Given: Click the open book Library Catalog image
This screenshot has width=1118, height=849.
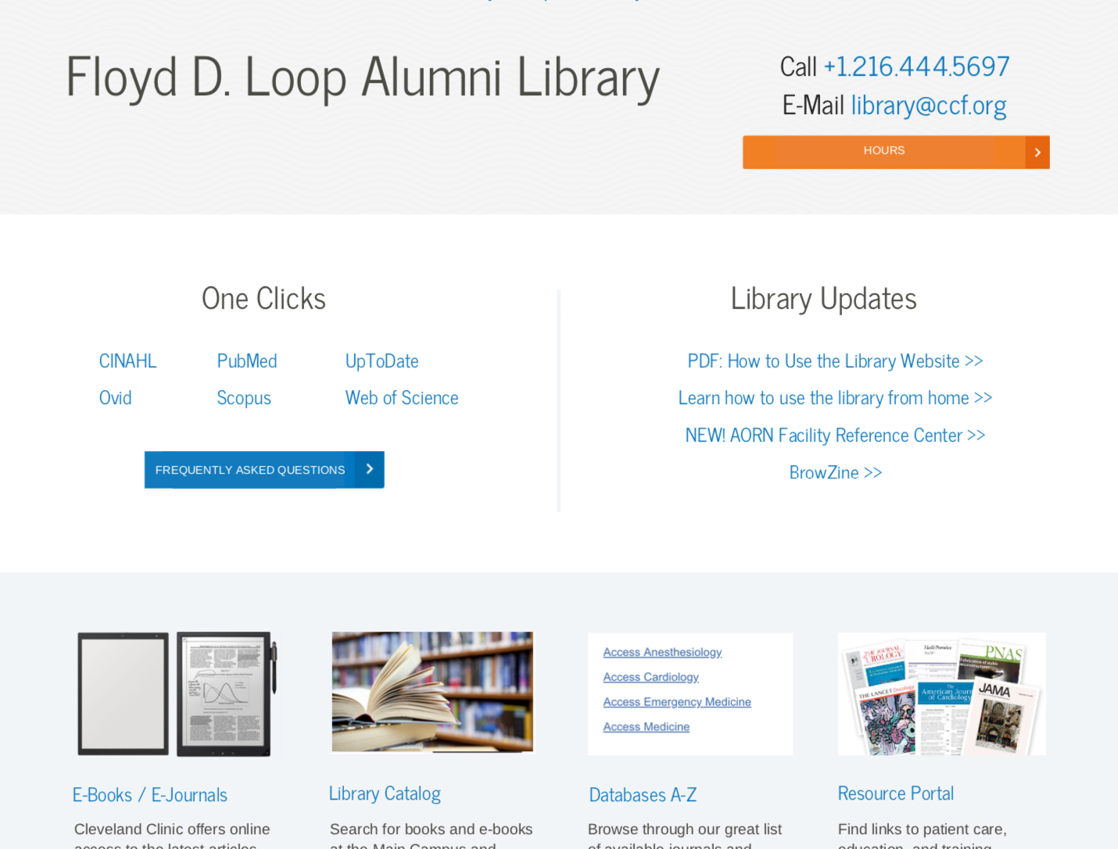Looking at the screenshot, I should [x=432, y=692].
